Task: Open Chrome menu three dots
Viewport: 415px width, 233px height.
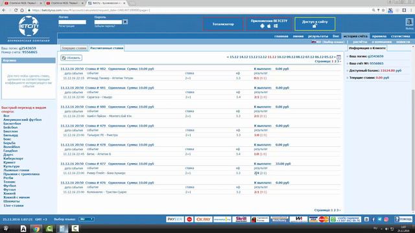Action: tap(411, 10)
